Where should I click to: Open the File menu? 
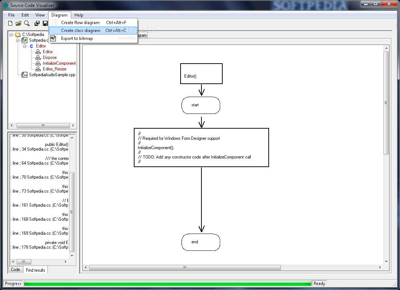click(12, 15)
